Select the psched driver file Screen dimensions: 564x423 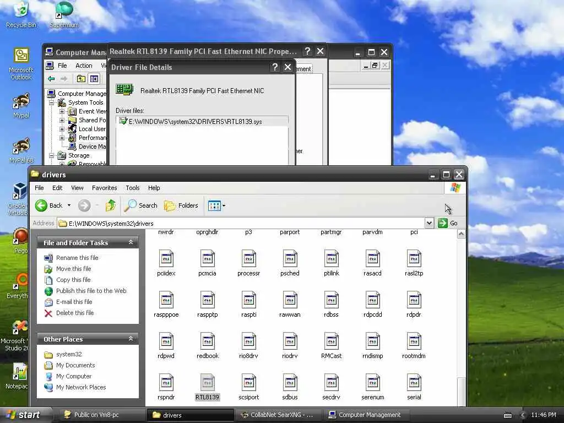(x=290, y=263)
